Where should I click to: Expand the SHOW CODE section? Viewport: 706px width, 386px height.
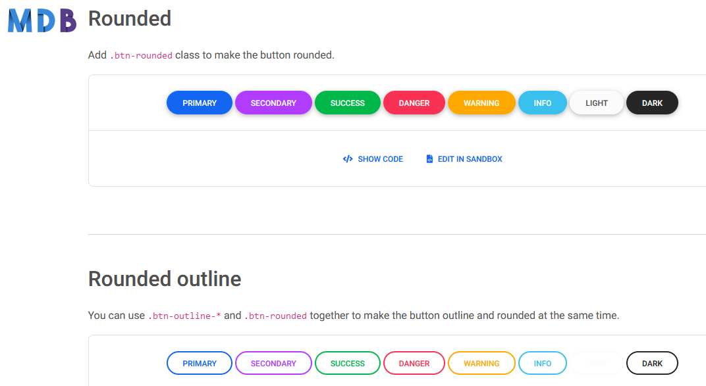click(373, 158)
